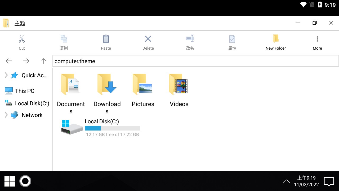Click the Copy (复制) icon

64,39
